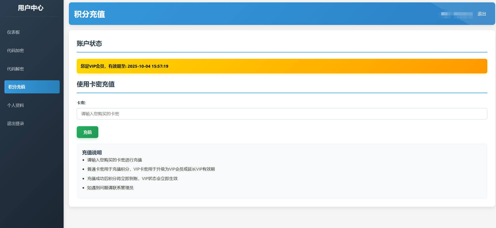Click the 账户状态 section heading
This screenshot has width=496, height=228.
89,44
